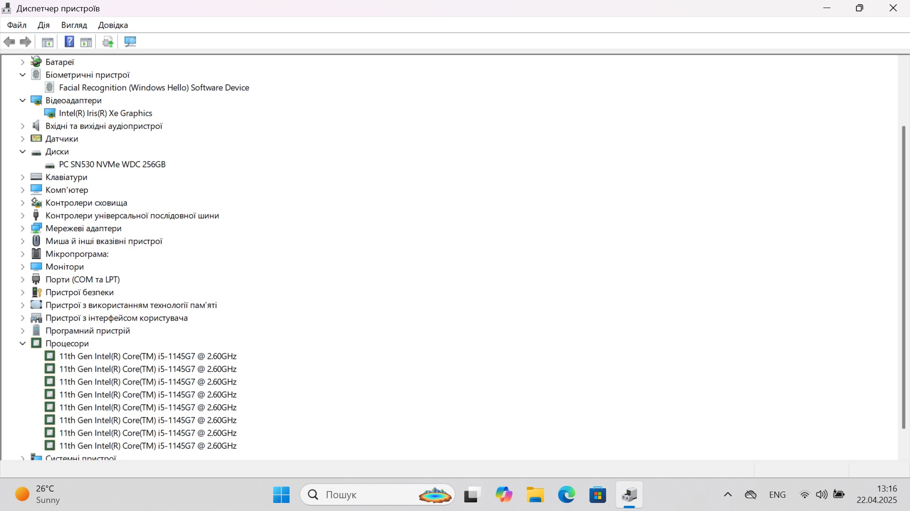Click the volume speaker tray icon
Screen dimensions: 910x511
click(x=822, y=495)
